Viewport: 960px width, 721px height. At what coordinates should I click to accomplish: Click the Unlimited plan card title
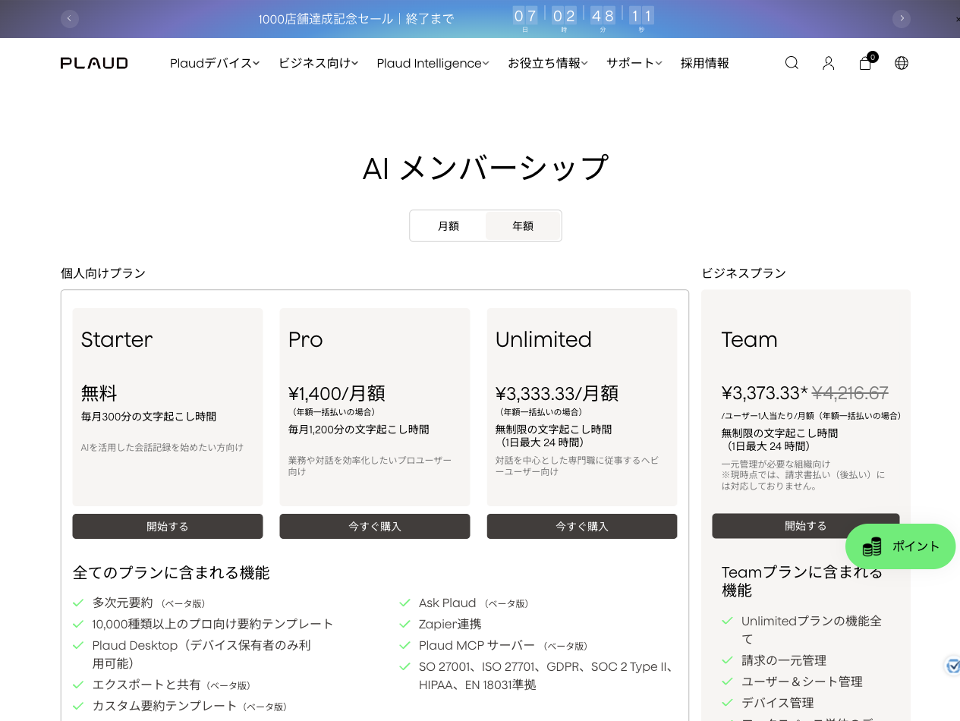543,339
